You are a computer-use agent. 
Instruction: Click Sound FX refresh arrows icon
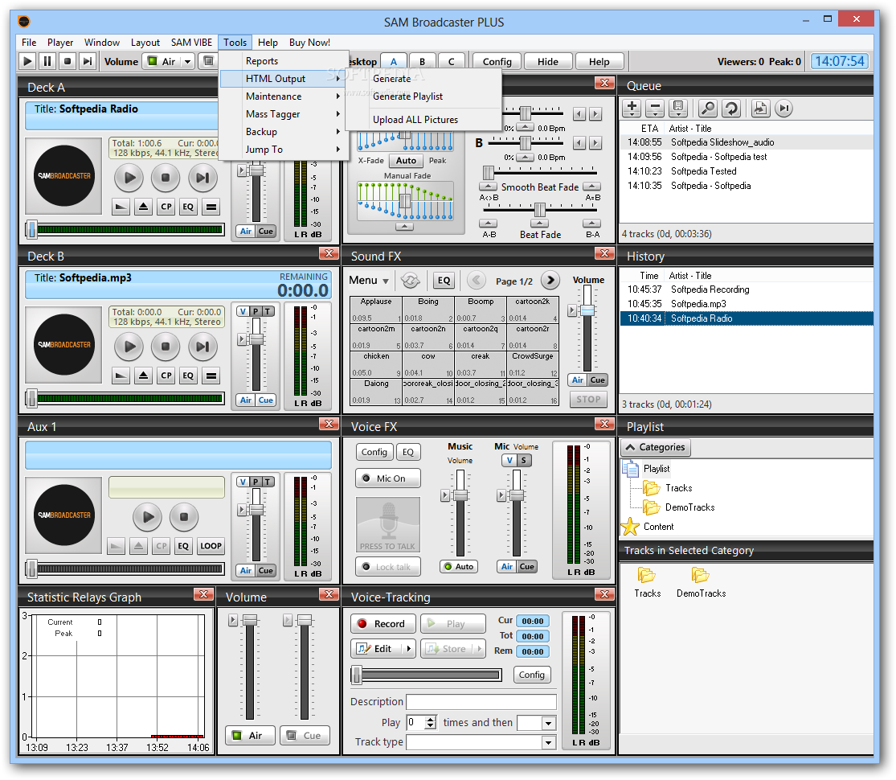pyautogui.click(x=411, y=280)
